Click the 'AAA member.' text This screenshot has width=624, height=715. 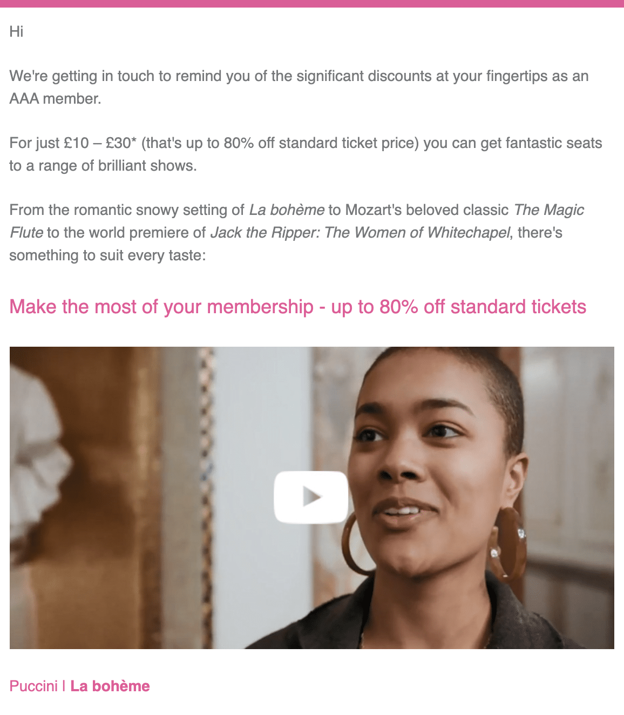[55, 98]
